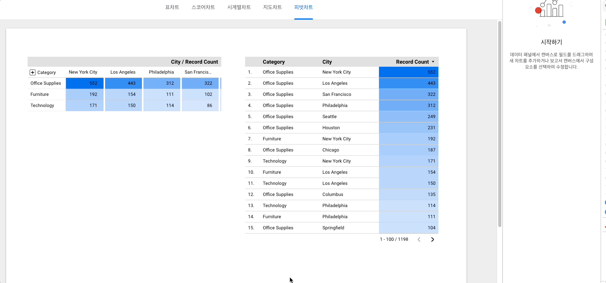Click pivot cell with value 102
Image resolution: width=606 pixels, height=283 pixels.
point(200,94)
